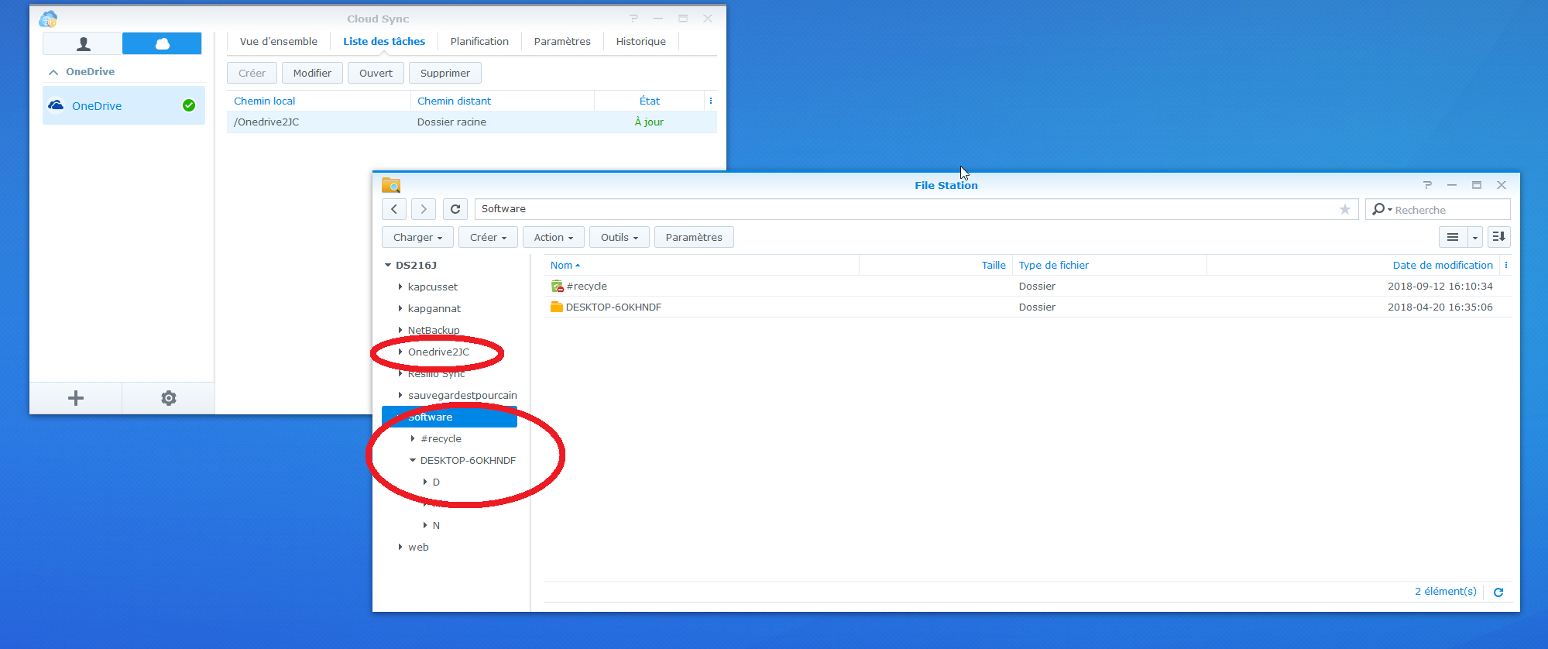Expand the kapcusset folder
The width and height of the screenshot is (1548, 649).
[x=400, y=287]
